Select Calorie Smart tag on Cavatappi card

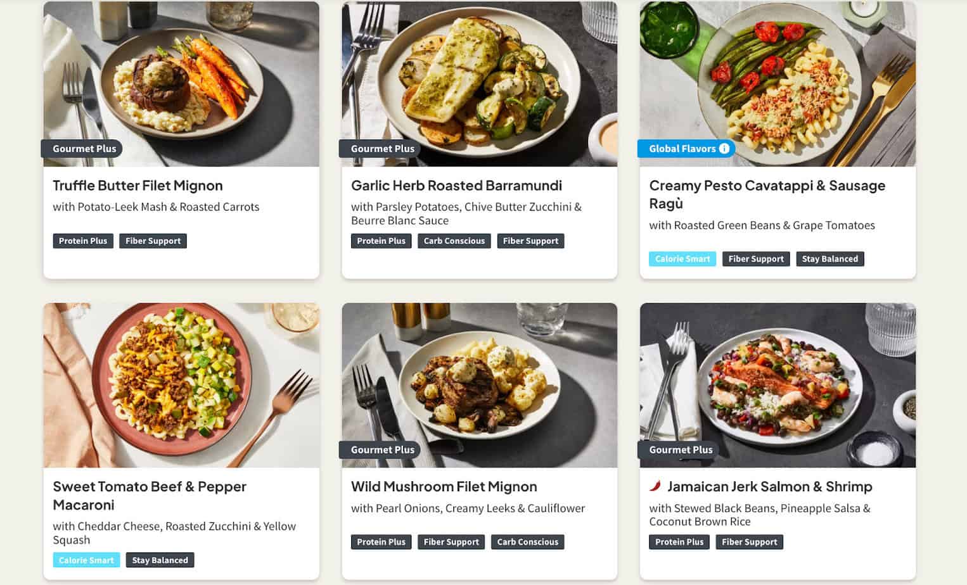click(x=682, y=259)
